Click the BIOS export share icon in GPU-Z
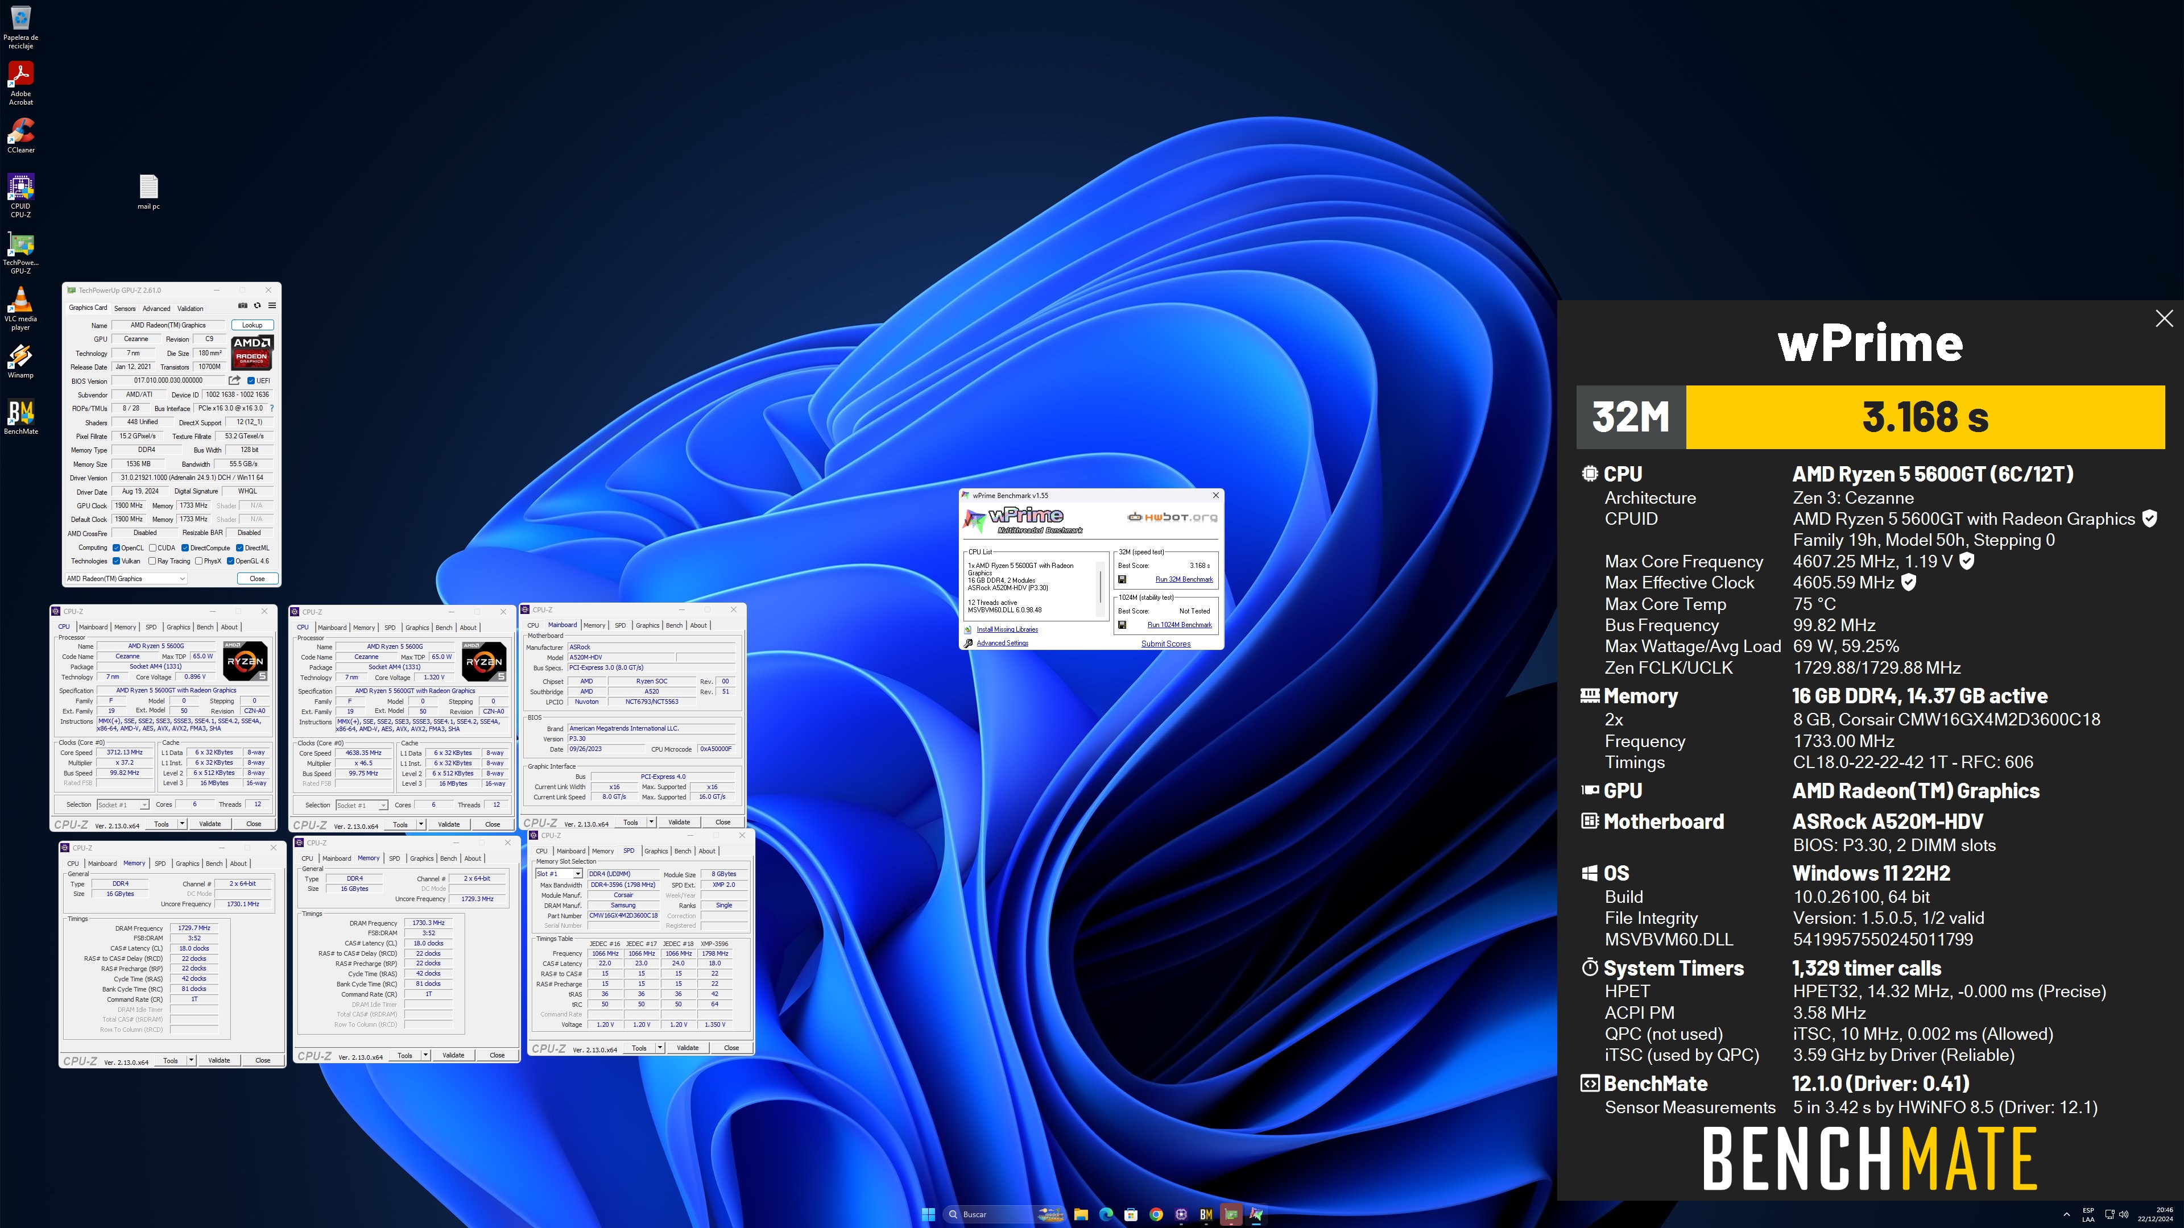 click(x=235, y=380)
